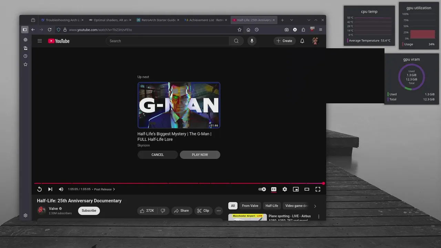Screen dimensions: 441x248
Task: Seek on the red video progress bar
Action: [x=179, y=183]
